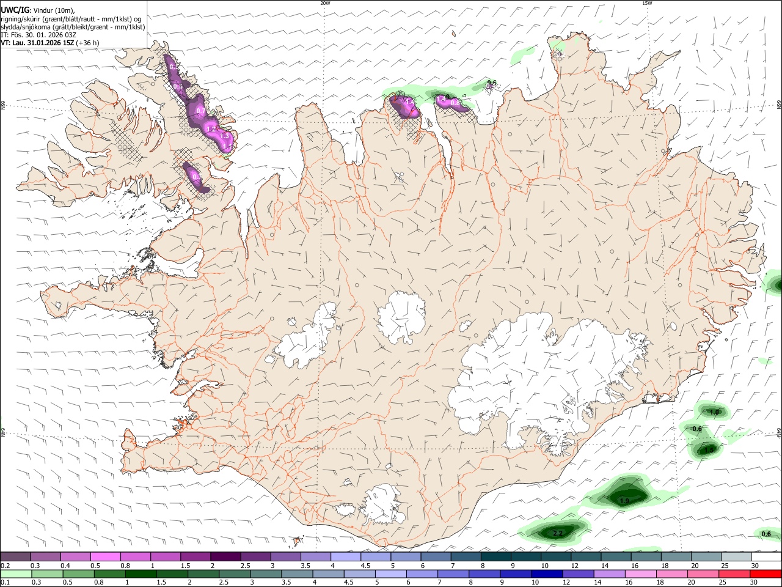This screenshot has width=782, height=587.
Task: Click the 2.2 rain value offshore
Action: pos(558,533)
